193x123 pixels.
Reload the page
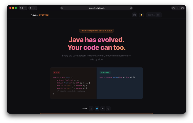point(131,8)
